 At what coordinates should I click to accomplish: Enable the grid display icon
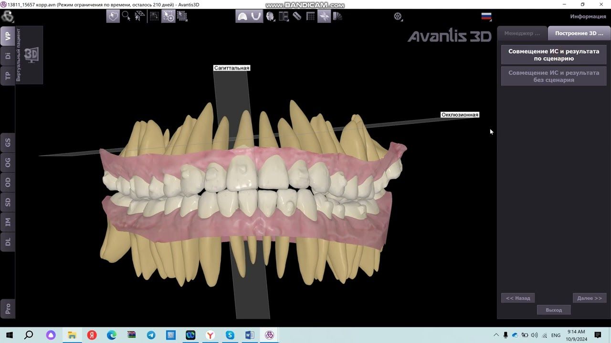point(310,16)
